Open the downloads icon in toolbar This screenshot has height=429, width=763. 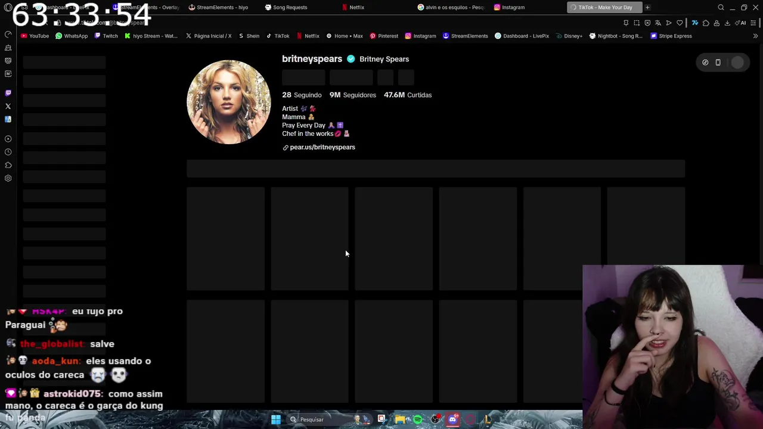[x=727, y=23]
